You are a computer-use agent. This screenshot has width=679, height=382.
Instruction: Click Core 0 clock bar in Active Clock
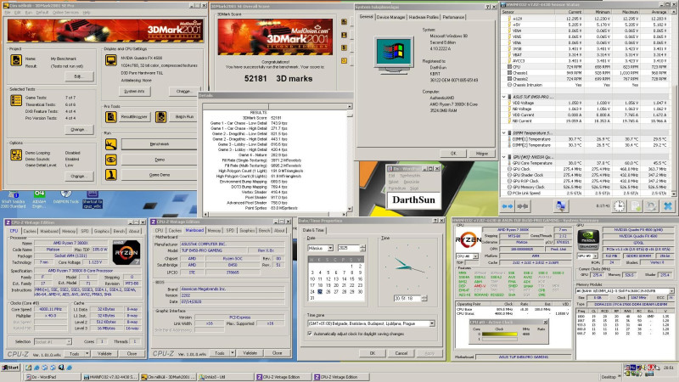pyautogui.click(x=499, y=334)
